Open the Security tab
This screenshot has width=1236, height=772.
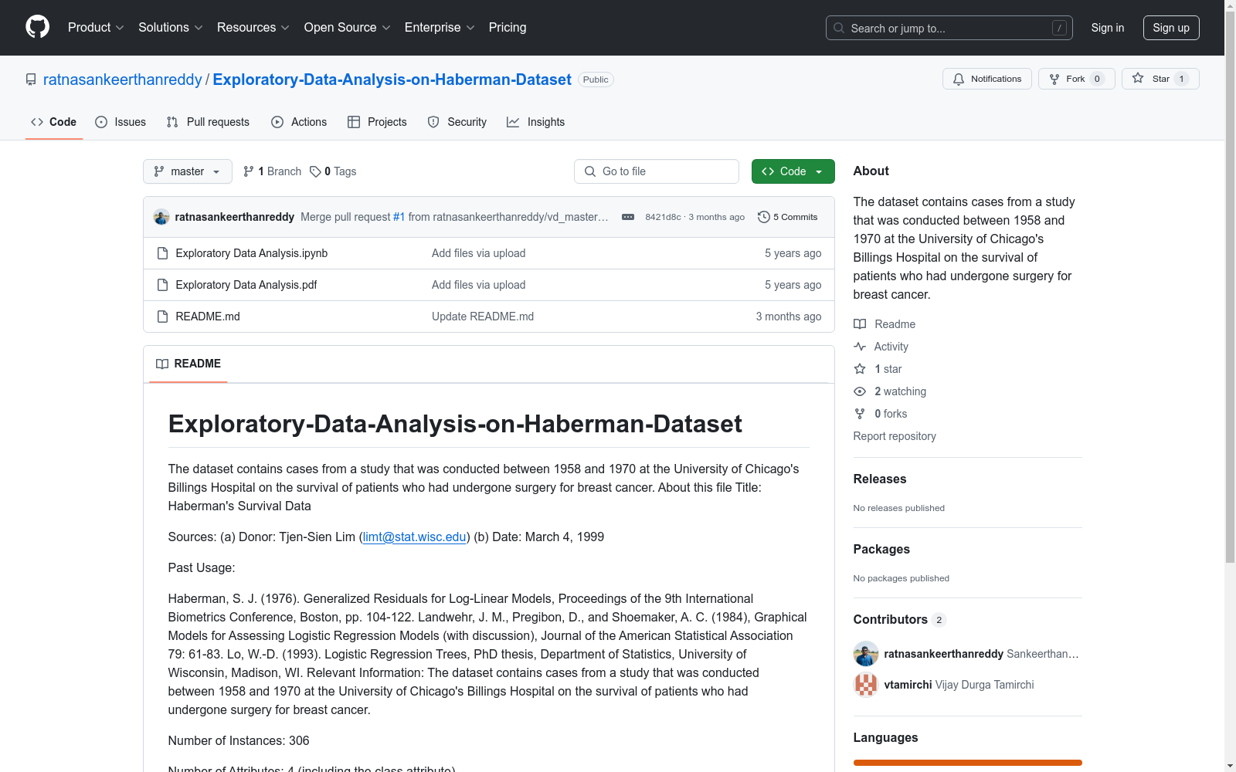[x=457, y=122]
